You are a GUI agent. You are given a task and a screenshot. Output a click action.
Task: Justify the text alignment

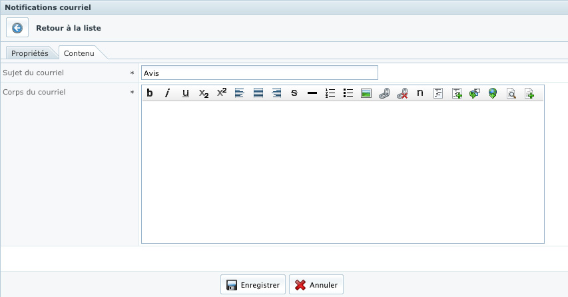[x=258, y=93]
